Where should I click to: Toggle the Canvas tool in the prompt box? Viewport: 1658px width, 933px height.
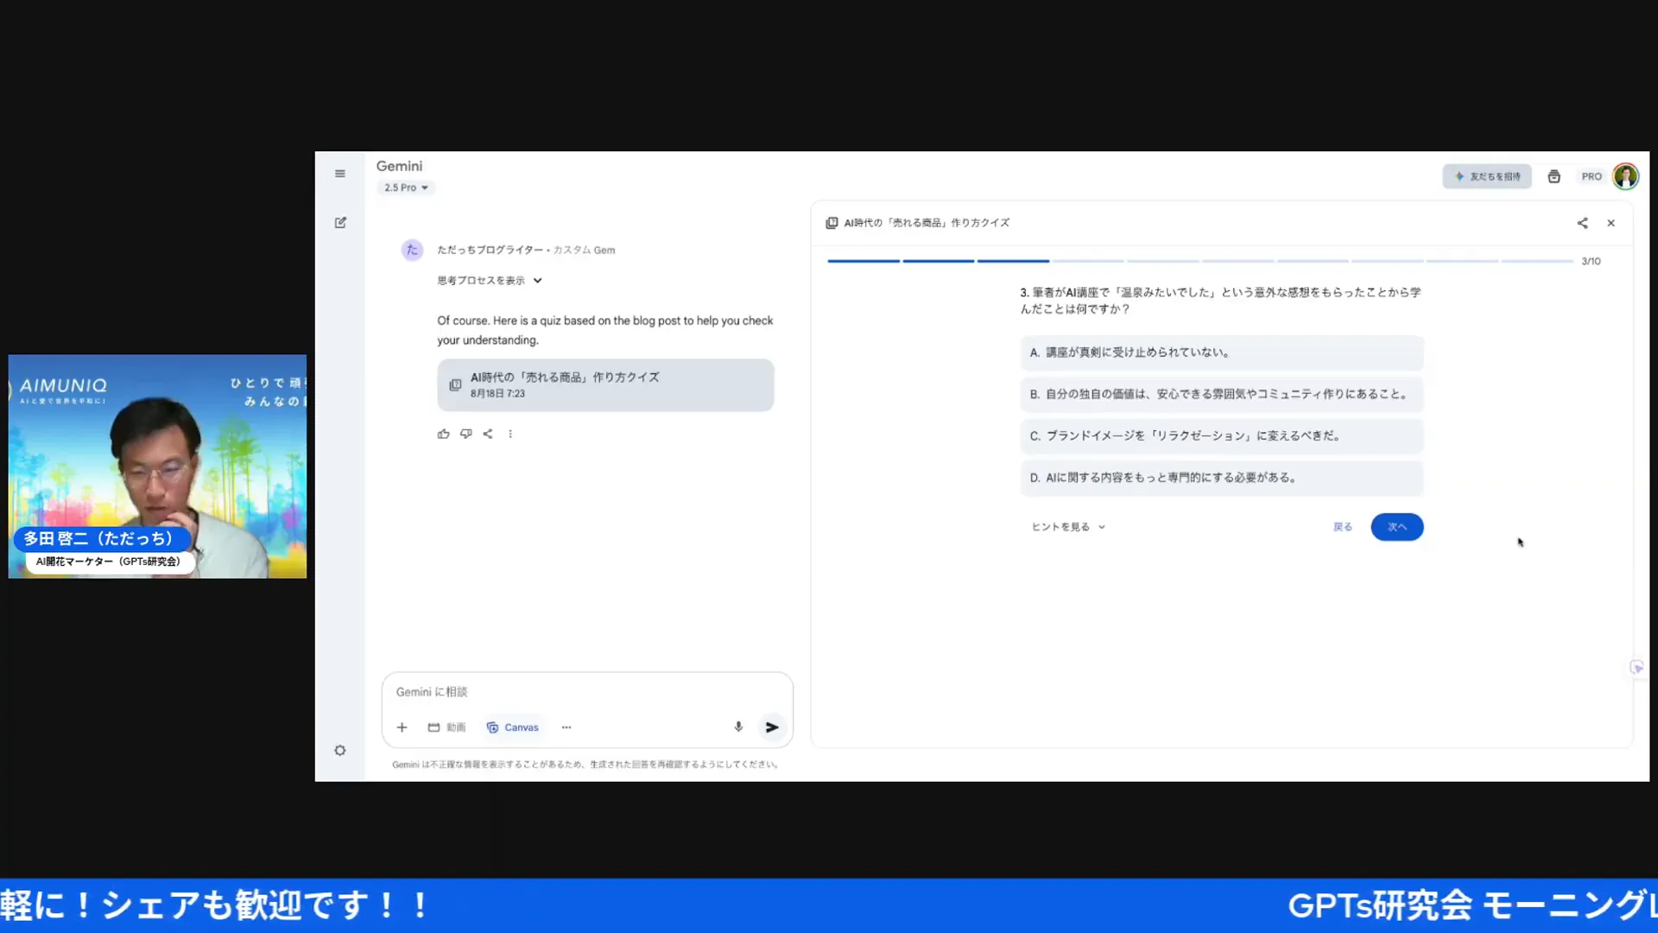513,727
